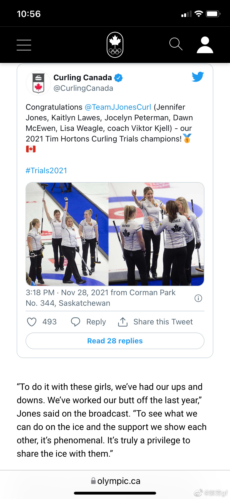Click the Reply speech bubble icon
230x499 pixels.
click(x=76, y=322)
